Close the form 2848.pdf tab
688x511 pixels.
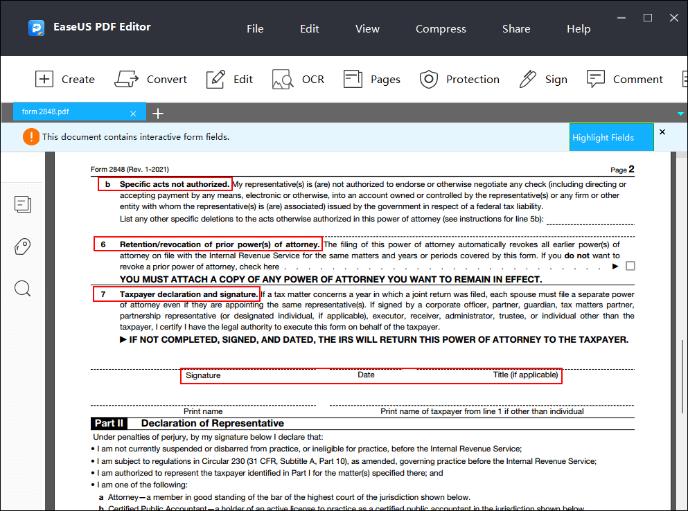[x=133, y=114]
